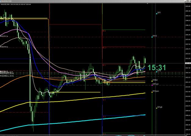Click the DHigh daily high marker
The width and height of the screenshot is (191, 136).
[x=157, y=108]
